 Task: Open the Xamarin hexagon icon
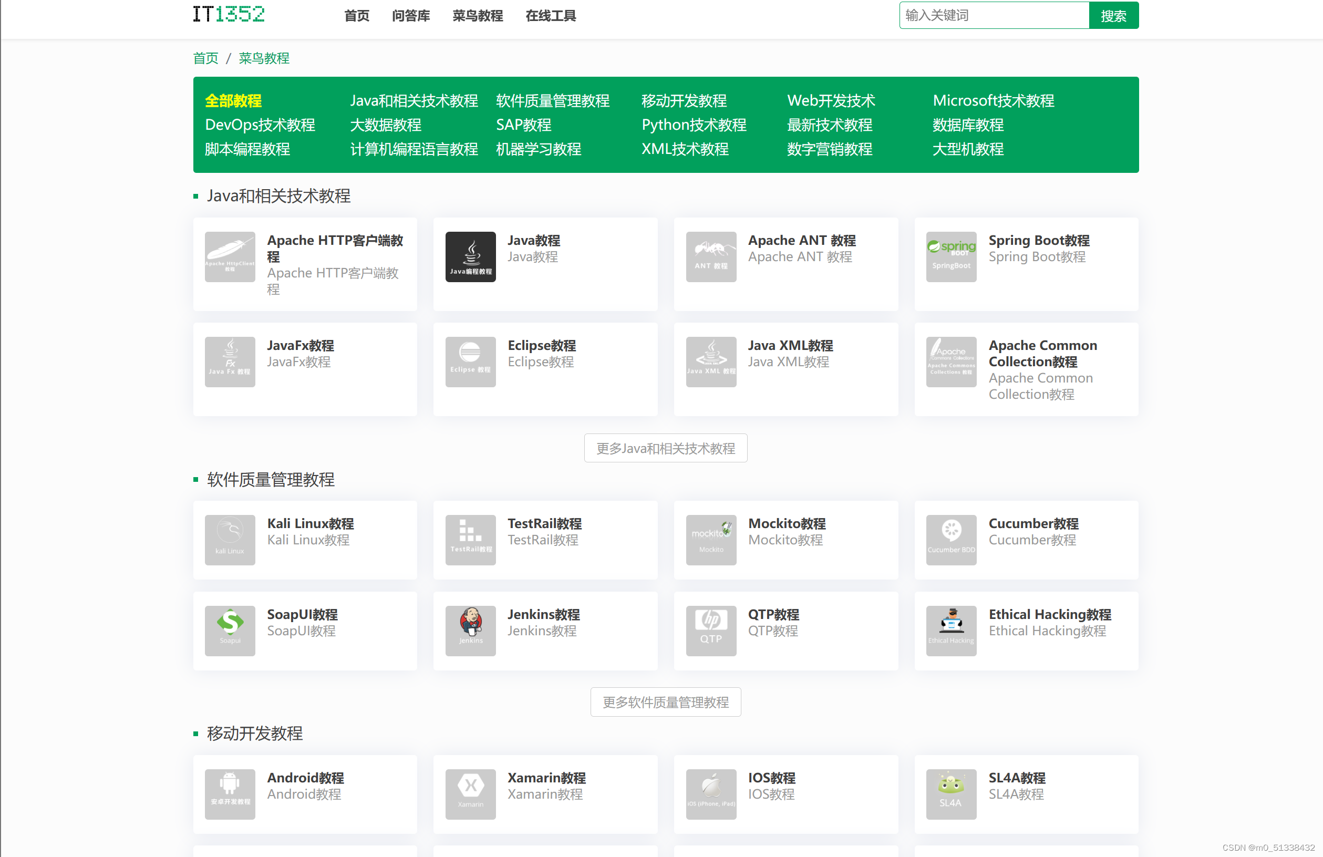(470, 794)
